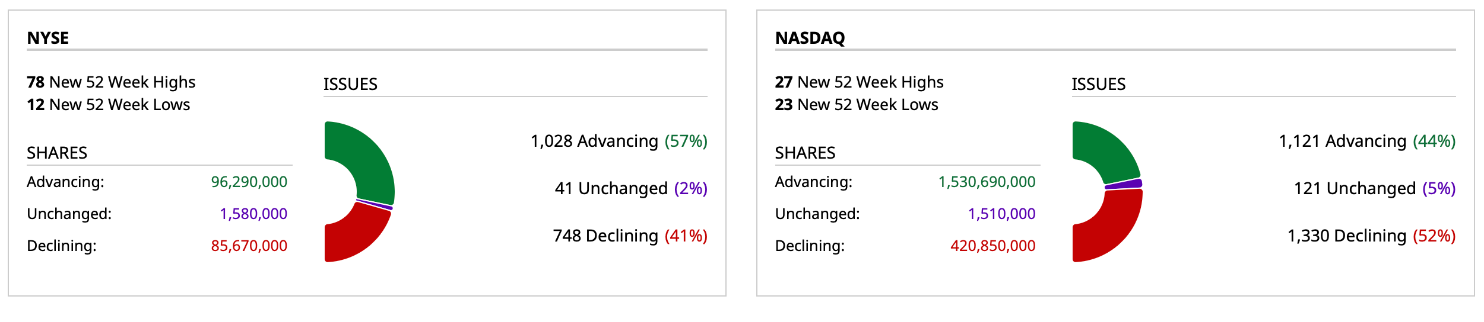Click the green advancing segment of the NASDAQ donut

tap(1105, 151)
